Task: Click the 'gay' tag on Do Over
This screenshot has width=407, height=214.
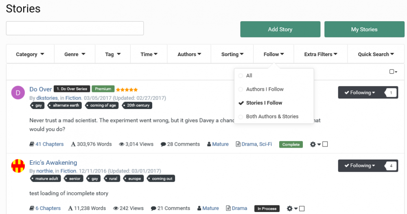Action: coord(39,105)
